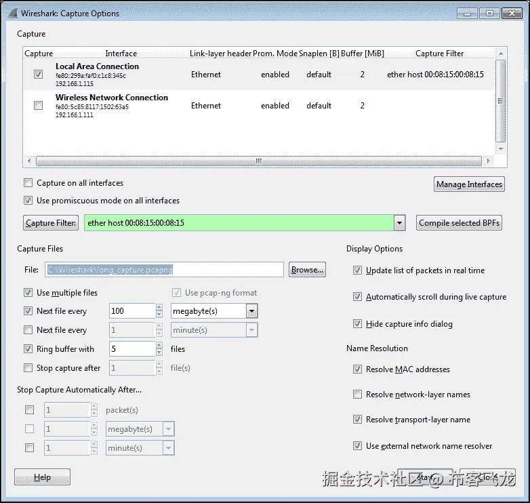Image resolution: width=530 pixels, height=503 pixels.
Task: Toggle Resolve MAC addresses
Action: click(x=357, y=369)
